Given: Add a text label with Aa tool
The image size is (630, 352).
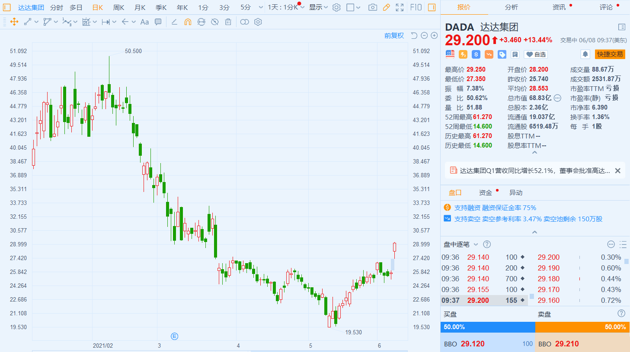Looking at the screenshot, I should coord(144,22).
